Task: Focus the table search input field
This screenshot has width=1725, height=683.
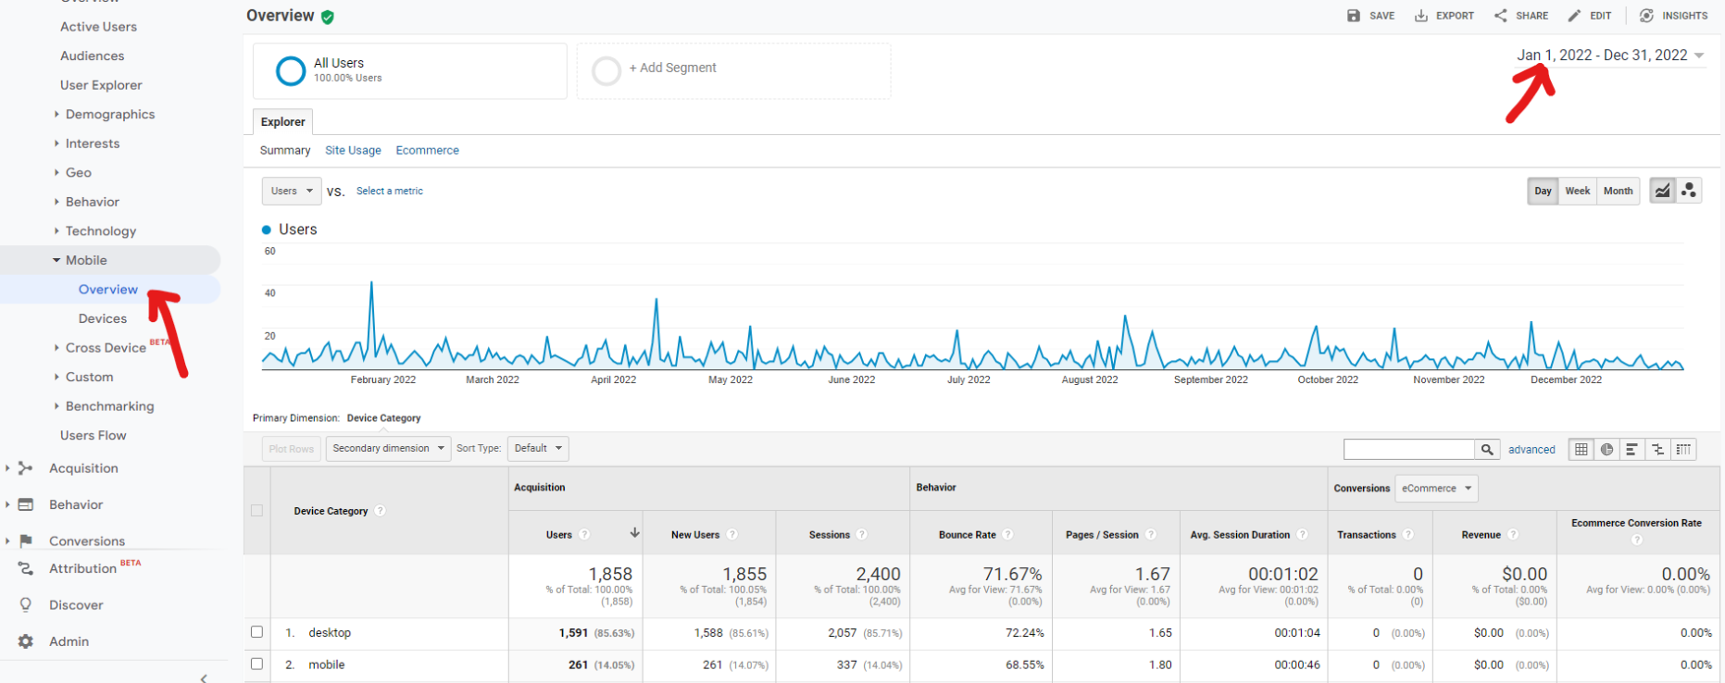Action: (1409, 449)
